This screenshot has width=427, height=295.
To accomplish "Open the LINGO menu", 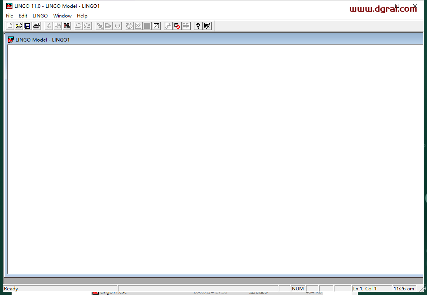I will (40, 16).
